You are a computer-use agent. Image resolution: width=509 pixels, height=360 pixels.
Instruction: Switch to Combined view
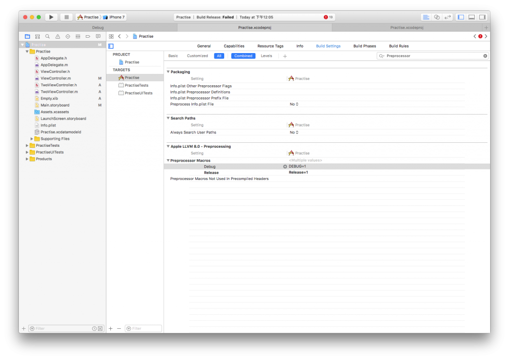coord(243,56)
